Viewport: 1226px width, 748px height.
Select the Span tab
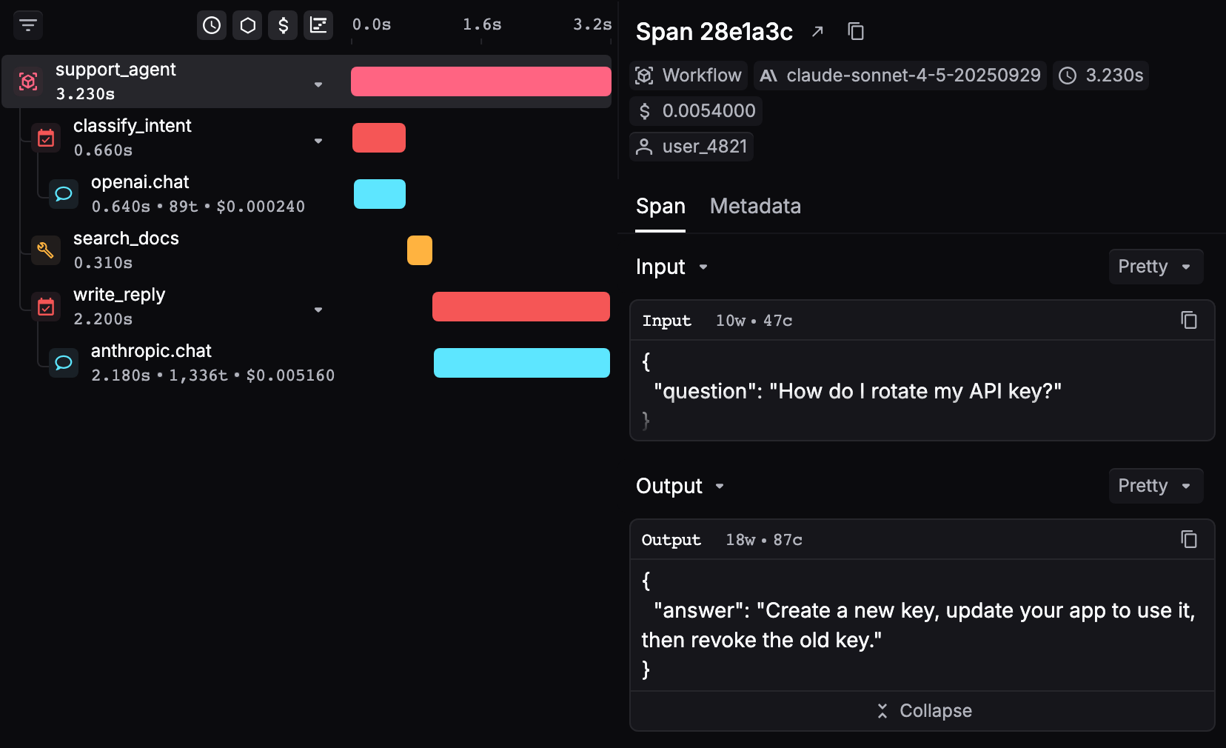coord(660,206)
